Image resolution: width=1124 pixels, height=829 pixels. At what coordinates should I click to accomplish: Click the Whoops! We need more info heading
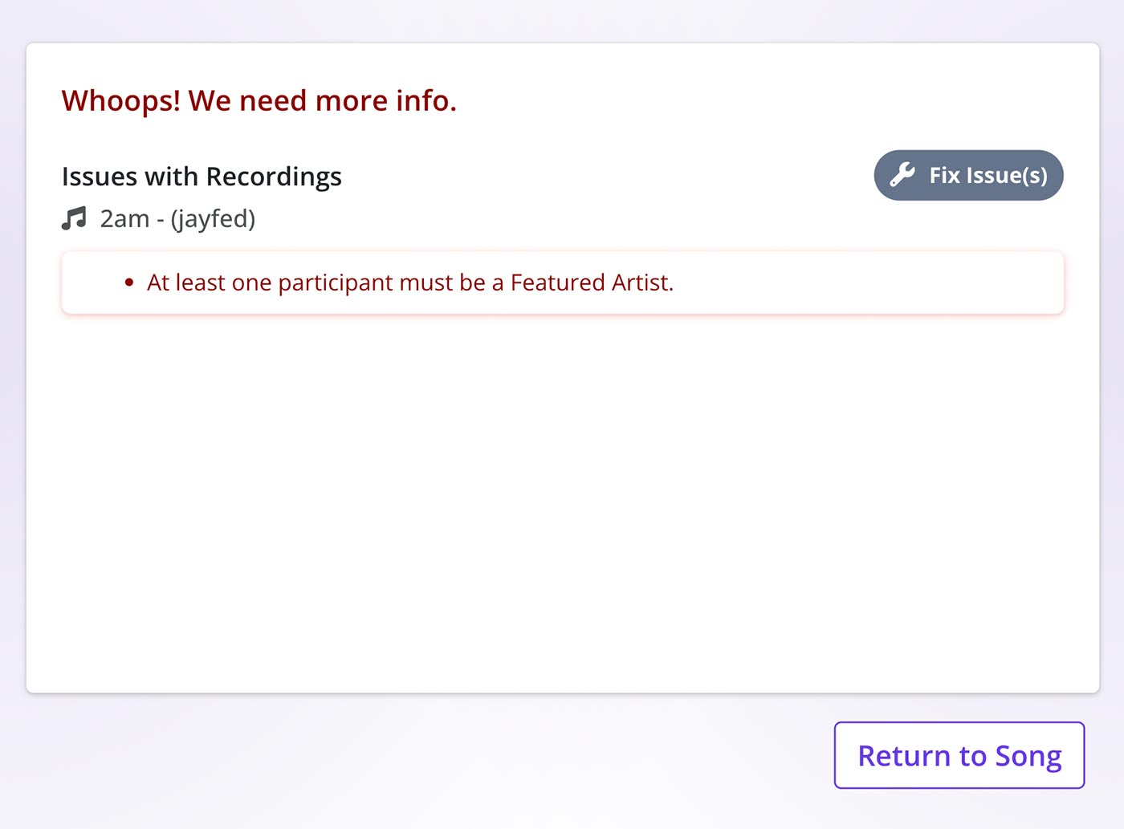[259, 100]
